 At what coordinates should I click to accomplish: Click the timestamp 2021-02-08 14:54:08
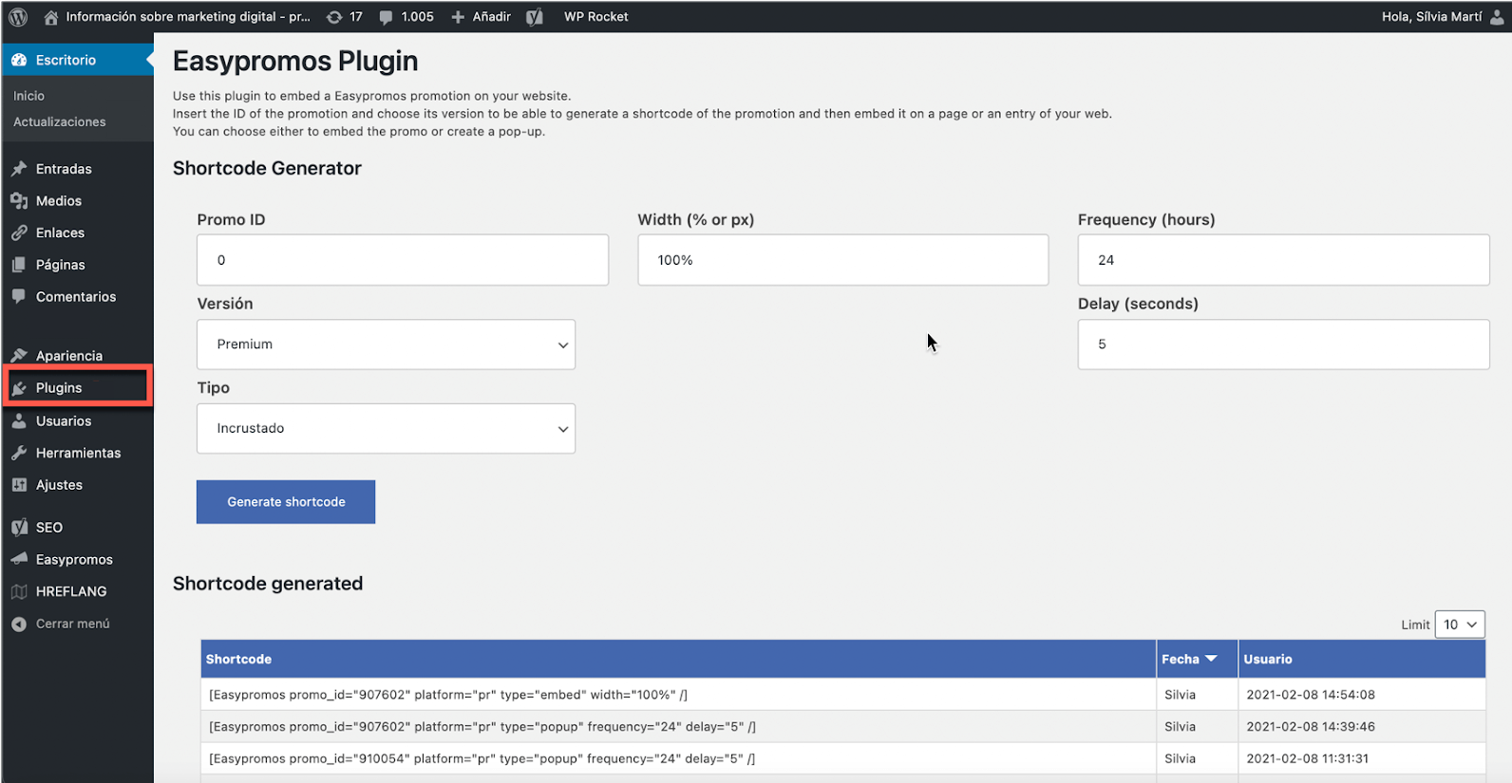coord(1311,695)
